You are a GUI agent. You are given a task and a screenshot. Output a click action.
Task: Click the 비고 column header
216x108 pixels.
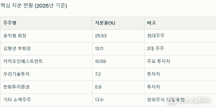pos(180,23)
